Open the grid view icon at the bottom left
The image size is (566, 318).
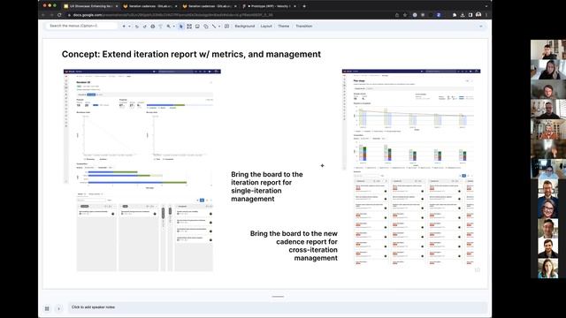click(x=47, y=308)
